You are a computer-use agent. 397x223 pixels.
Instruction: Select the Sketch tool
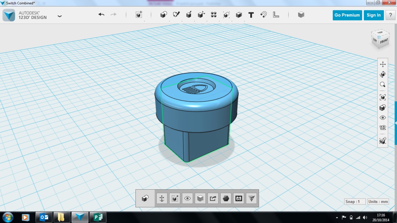[176, 15]
